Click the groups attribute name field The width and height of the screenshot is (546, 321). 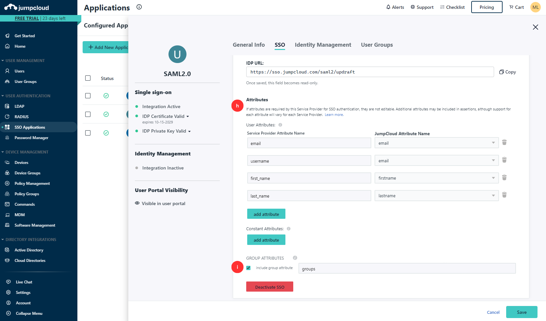pyautogui.click(x=407, y=269)
